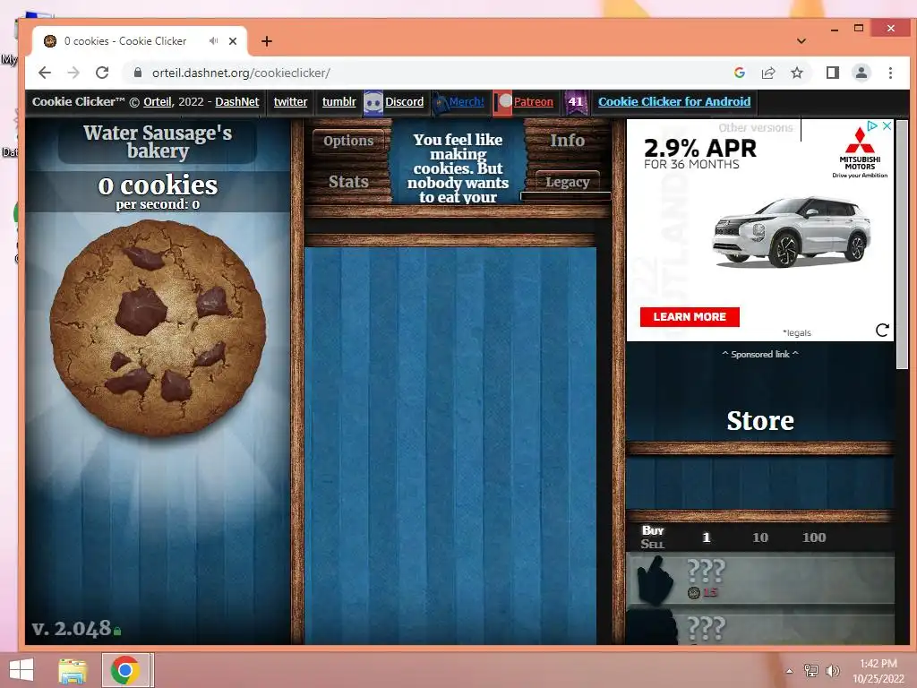Switch store to Sell mode

point(653,544)
